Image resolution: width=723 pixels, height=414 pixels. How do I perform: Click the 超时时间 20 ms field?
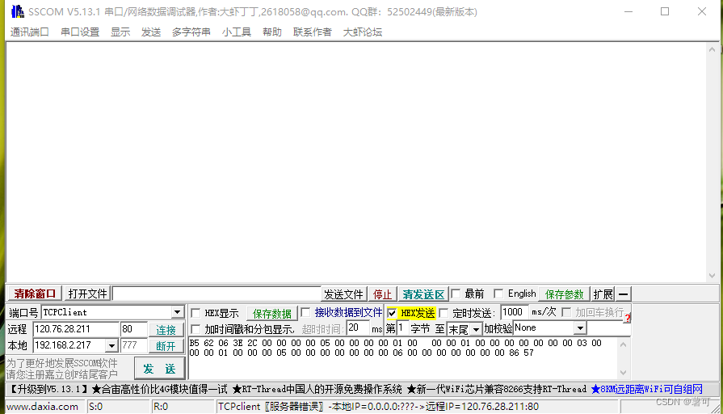(x=359, y=328)
